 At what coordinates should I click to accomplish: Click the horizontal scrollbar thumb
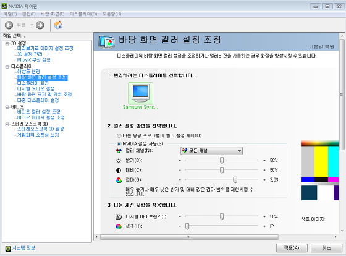[189, 237]
